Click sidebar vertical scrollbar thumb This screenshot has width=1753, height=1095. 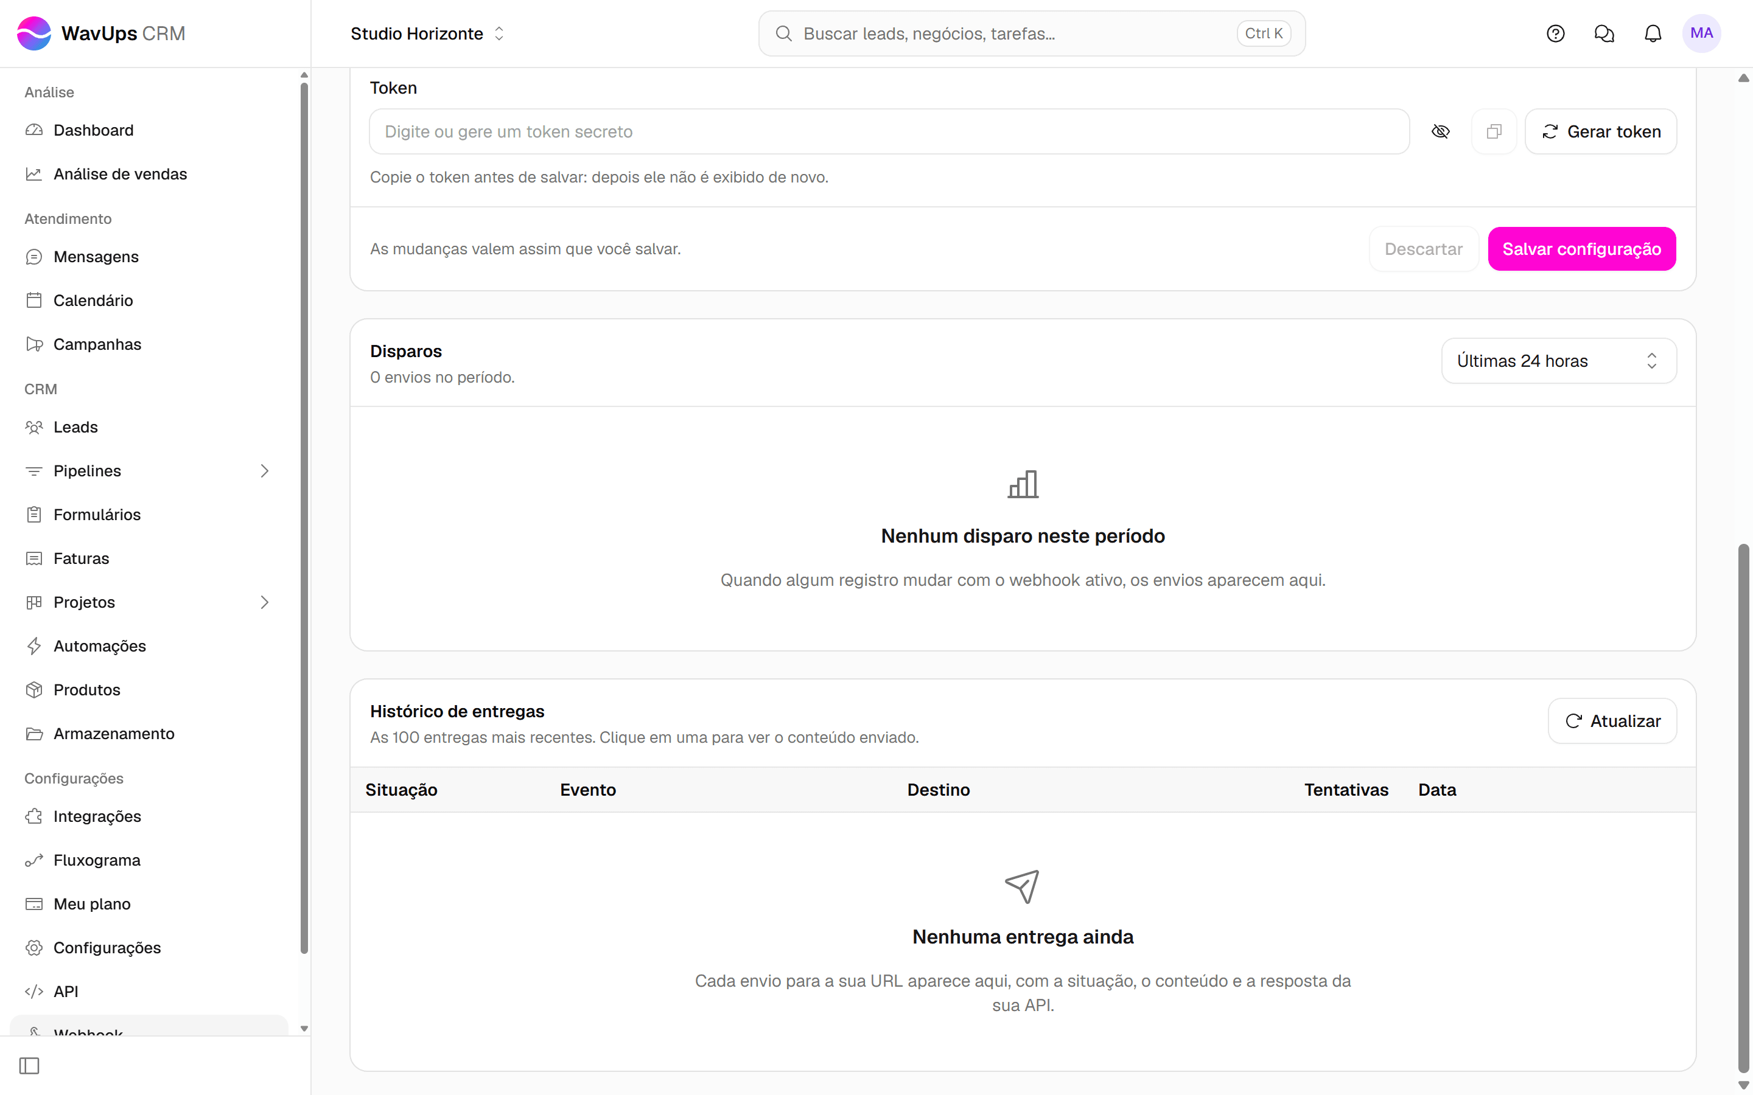pyautogui.click(x=304, y=518)
